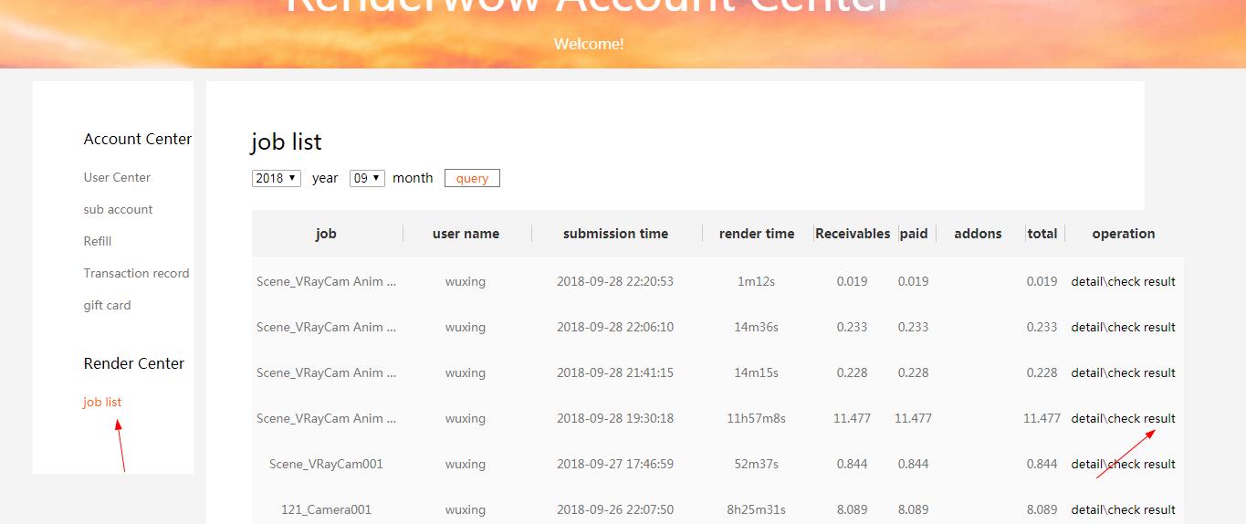Click job name in 14m36s row
This screenshot has width=1246, height=524.
326,327
